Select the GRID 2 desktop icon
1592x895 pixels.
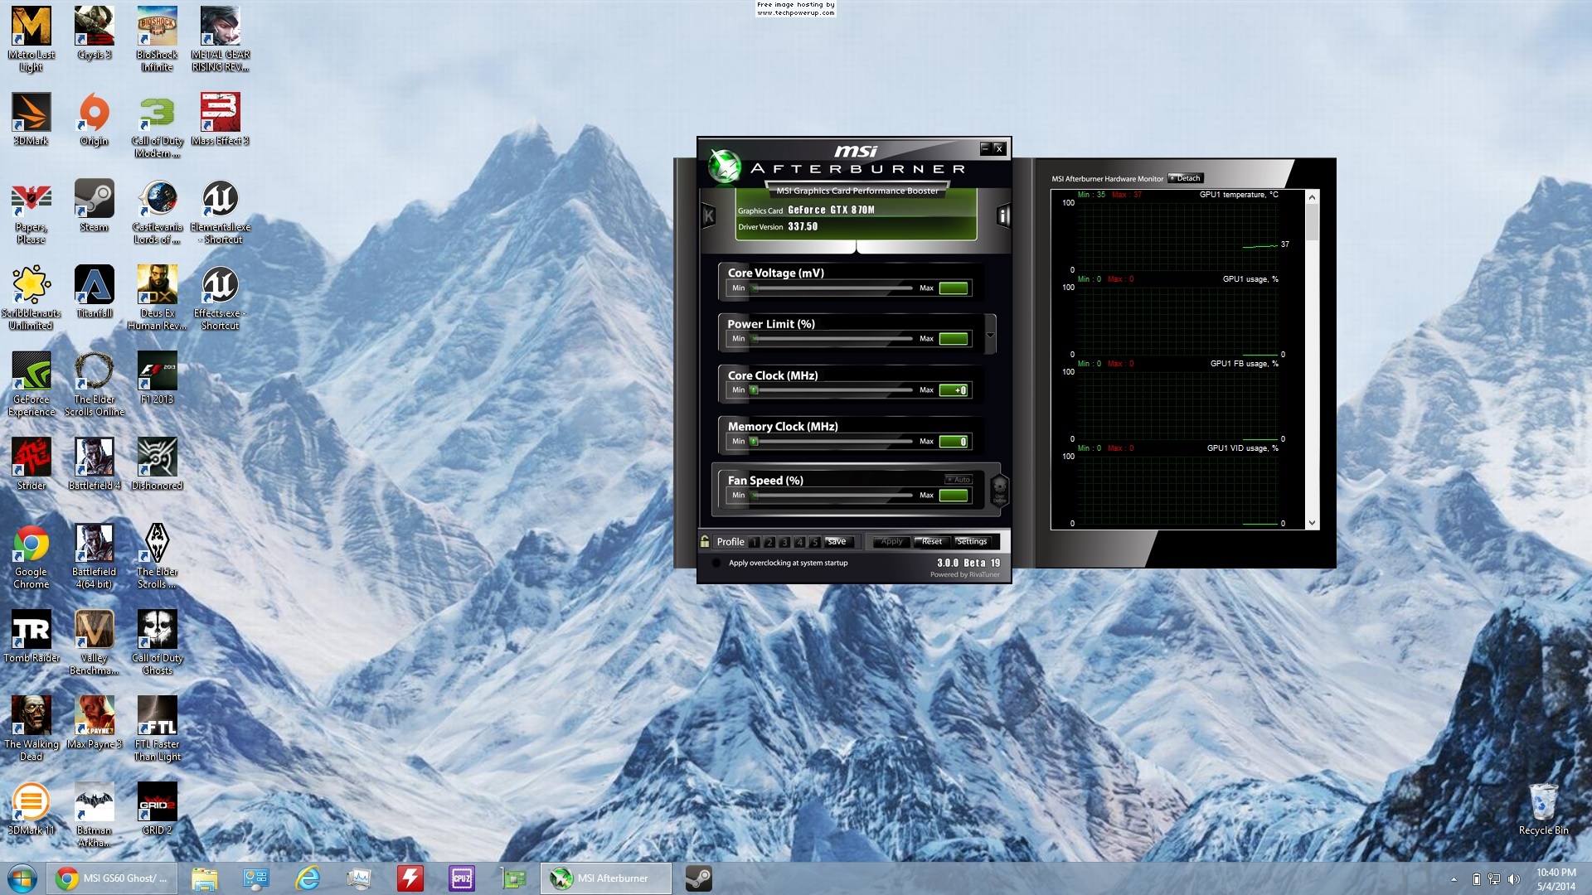click(x=157, y=809)
